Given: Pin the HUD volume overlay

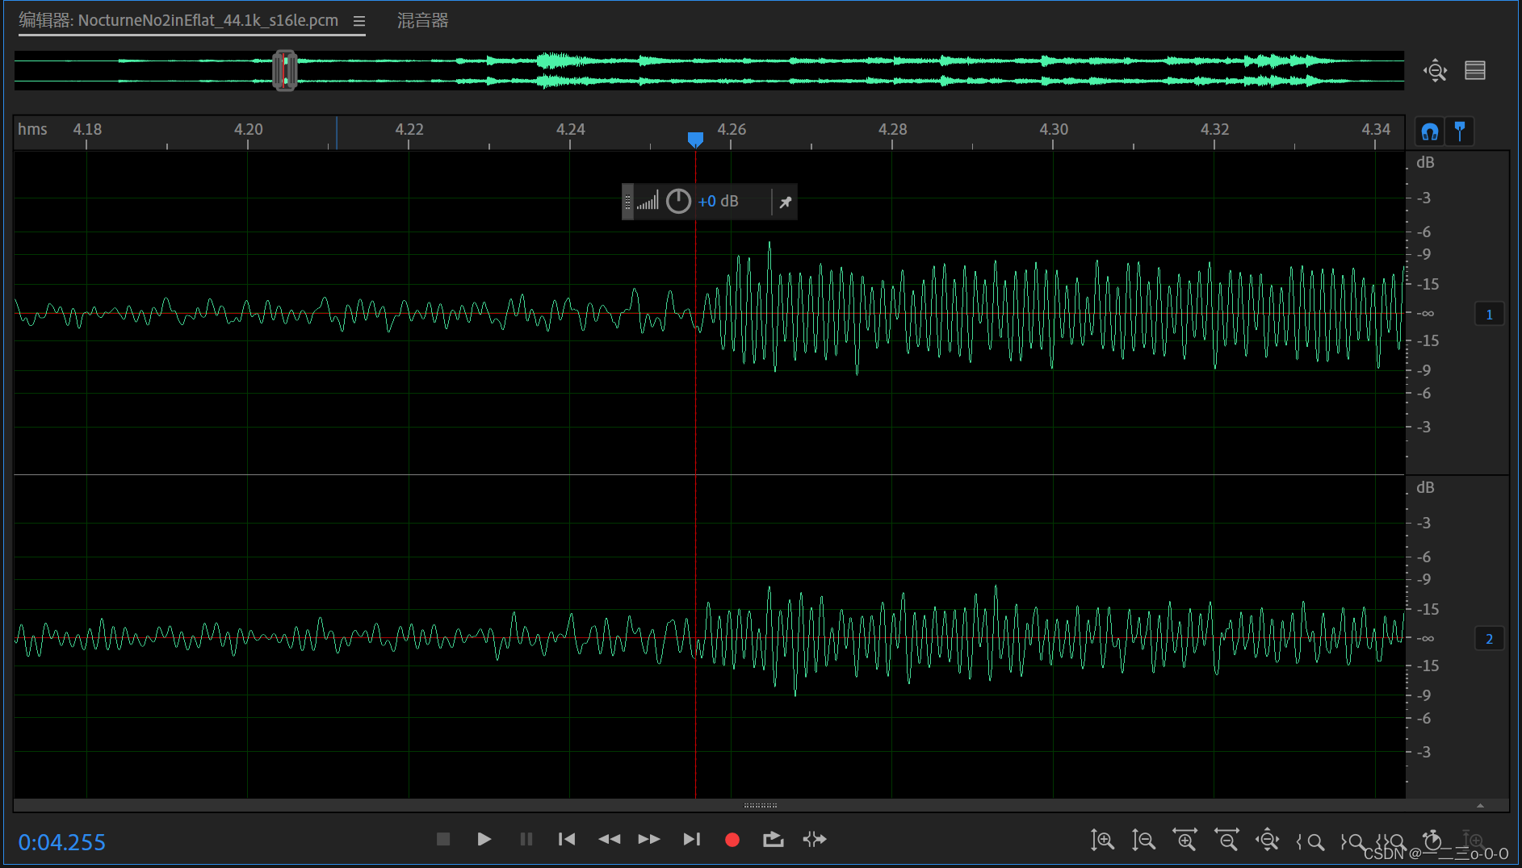Looking at the screenshot, I should pos(785,202).
